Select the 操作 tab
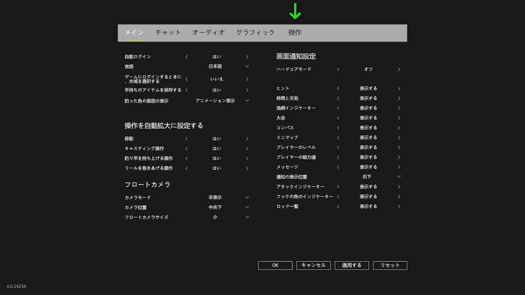The image size is (525, 295). tap(295, 33)
